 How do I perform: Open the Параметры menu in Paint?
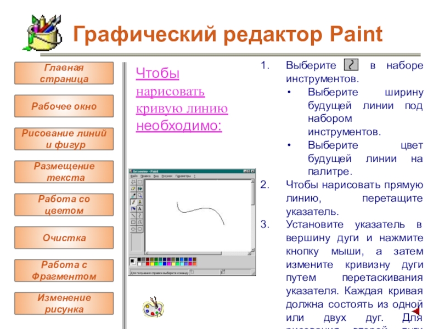tap(183, 176)
